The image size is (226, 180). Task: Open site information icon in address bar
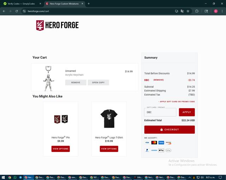pos(24,11)
